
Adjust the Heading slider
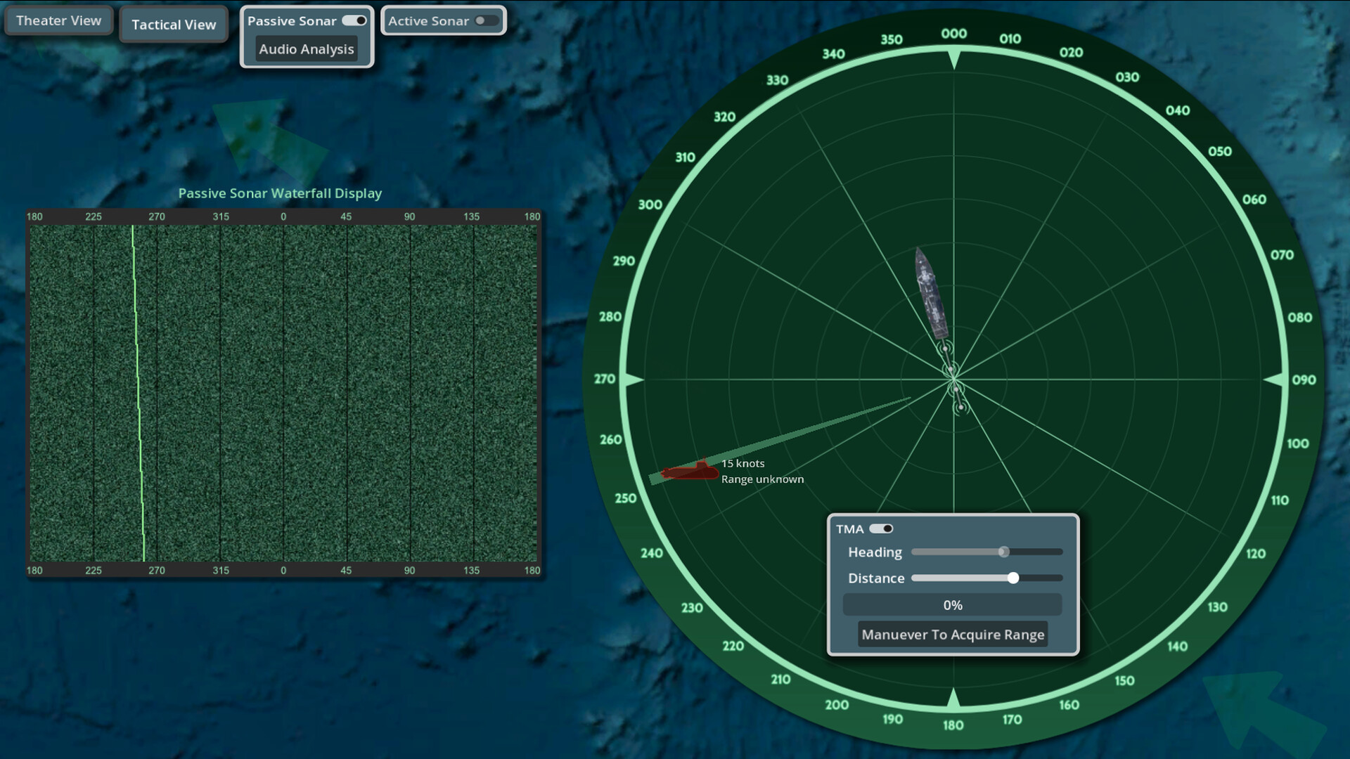click(1005, 552)
